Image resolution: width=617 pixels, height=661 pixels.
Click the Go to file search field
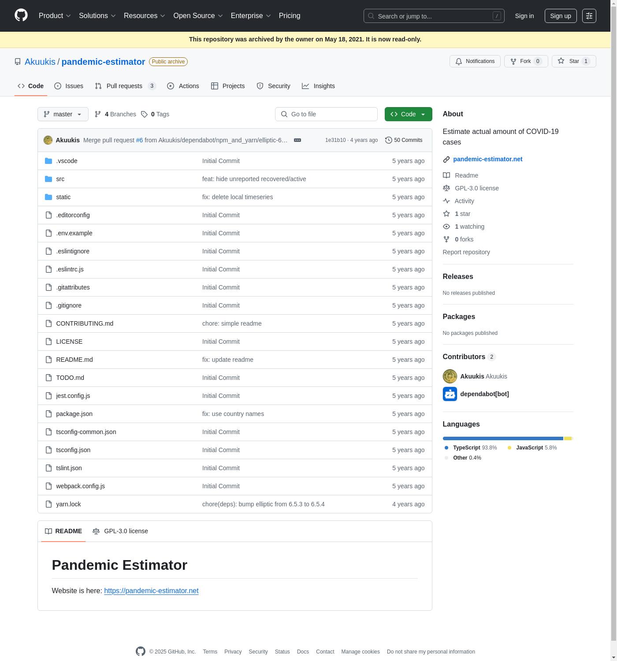coord(326,114)
